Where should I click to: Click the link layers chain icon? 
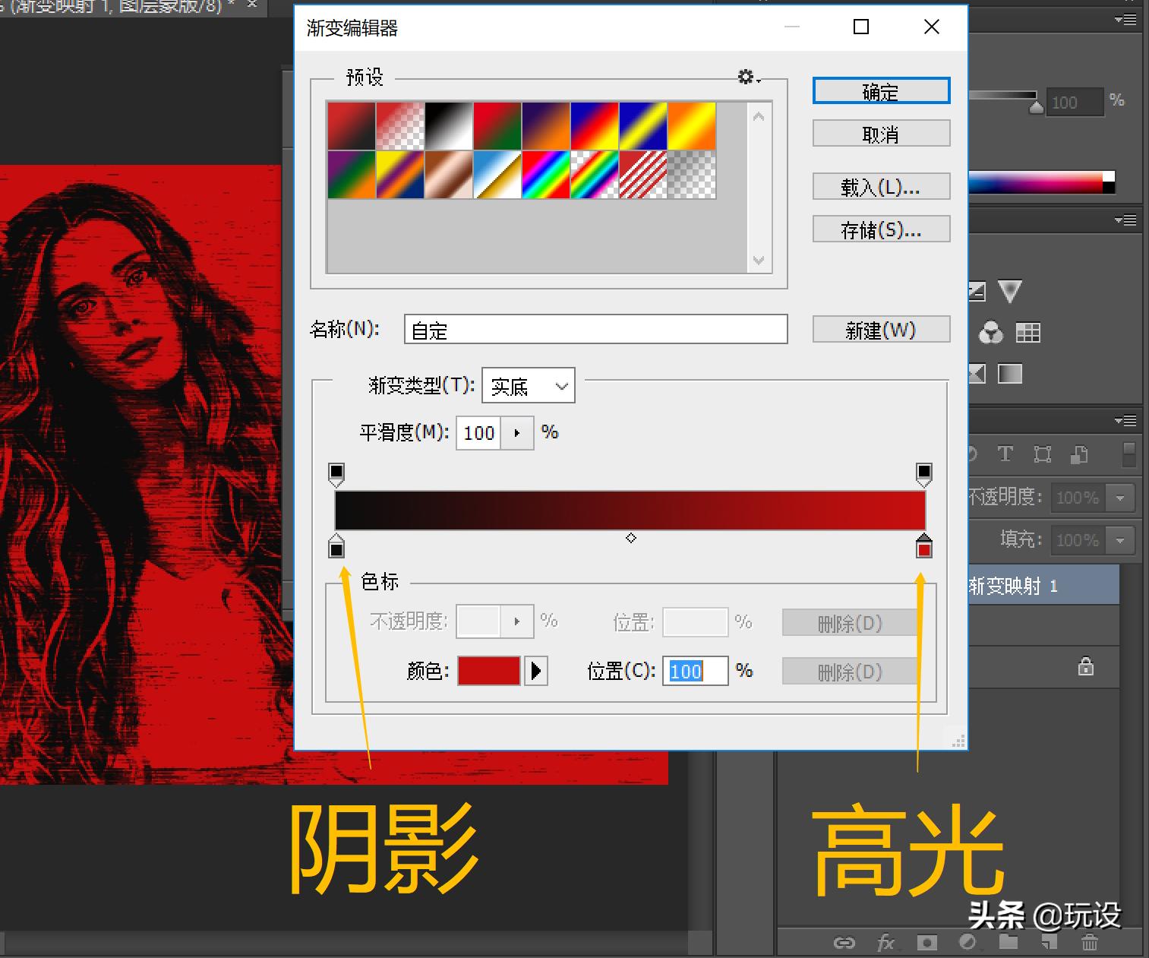click(x=844, y=943)
